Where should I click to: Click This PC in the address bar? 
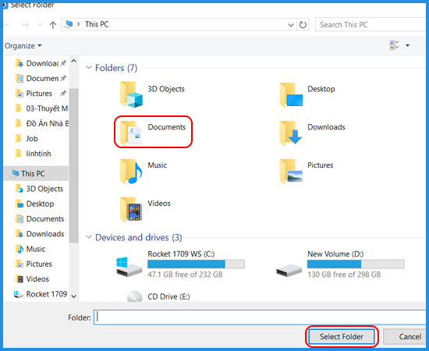97,25
